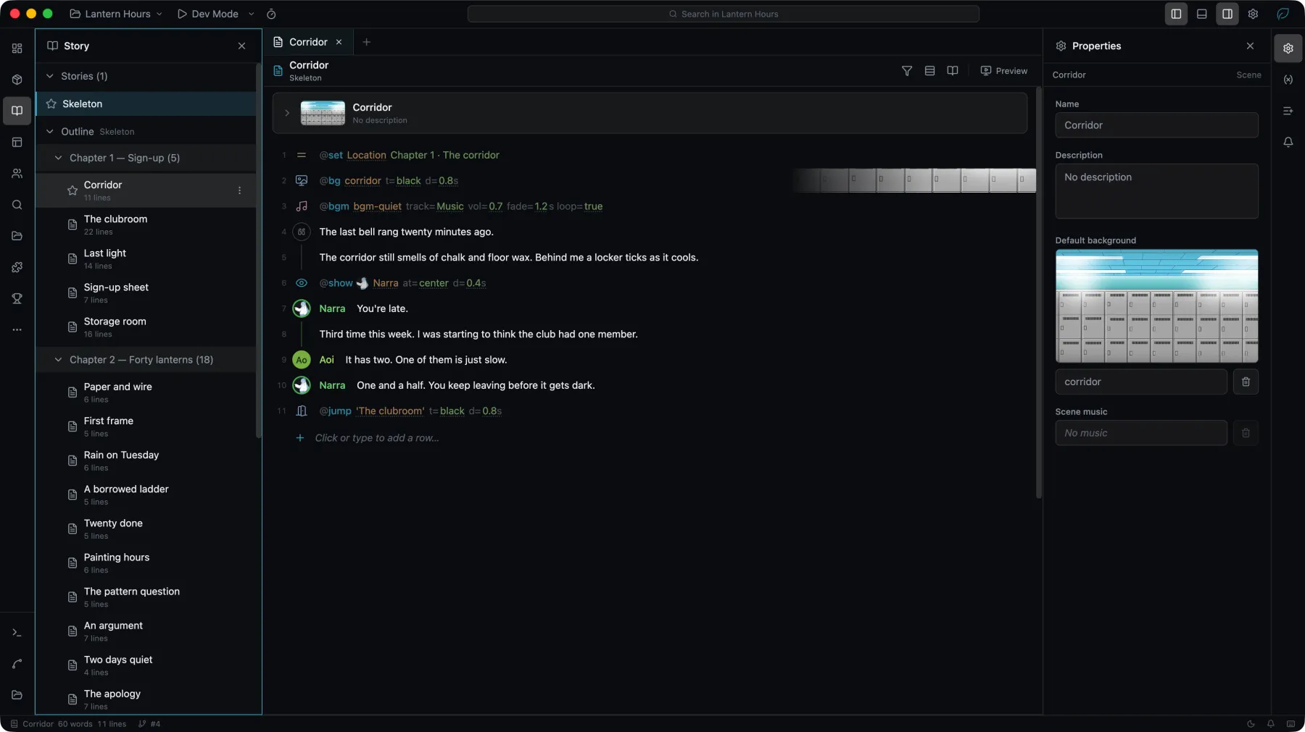Open the layout panel icon in left rail
The image size is (1305, 732).
click(x=17, y=142)
